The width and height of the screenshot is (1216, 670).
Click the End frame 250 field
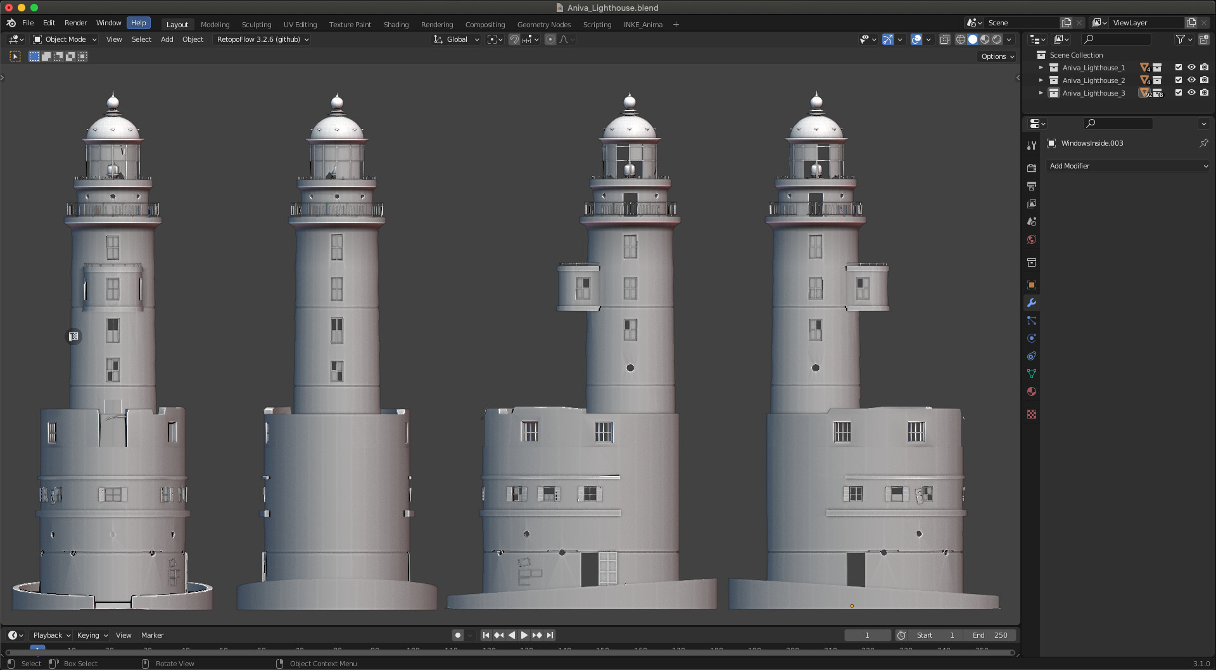991,635
